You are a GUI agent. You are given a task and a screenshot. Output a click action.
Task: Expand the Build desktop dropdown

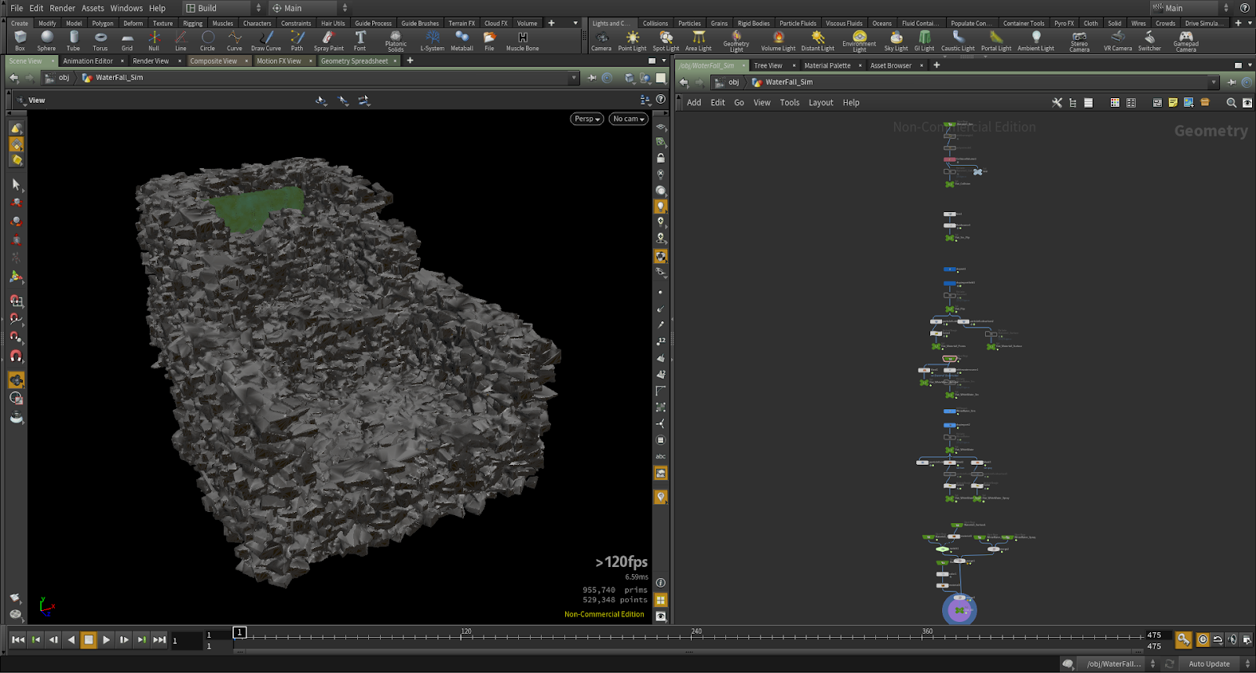coord(224,8)
